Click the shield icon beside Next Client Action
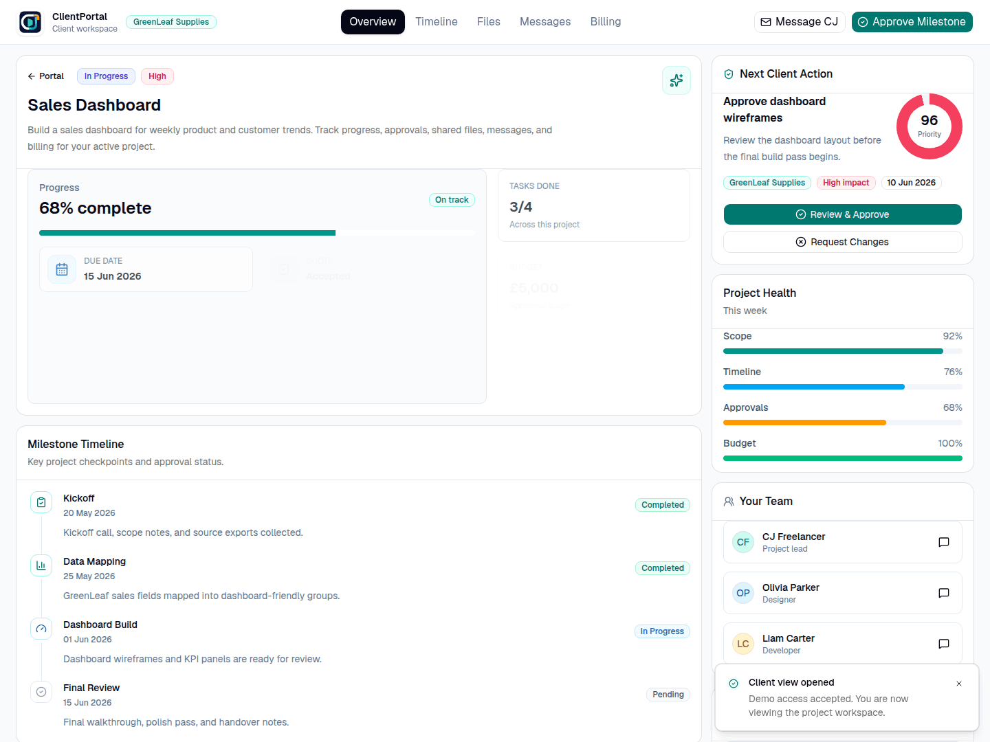Screen dimensions: 990x742 [729, 74]
